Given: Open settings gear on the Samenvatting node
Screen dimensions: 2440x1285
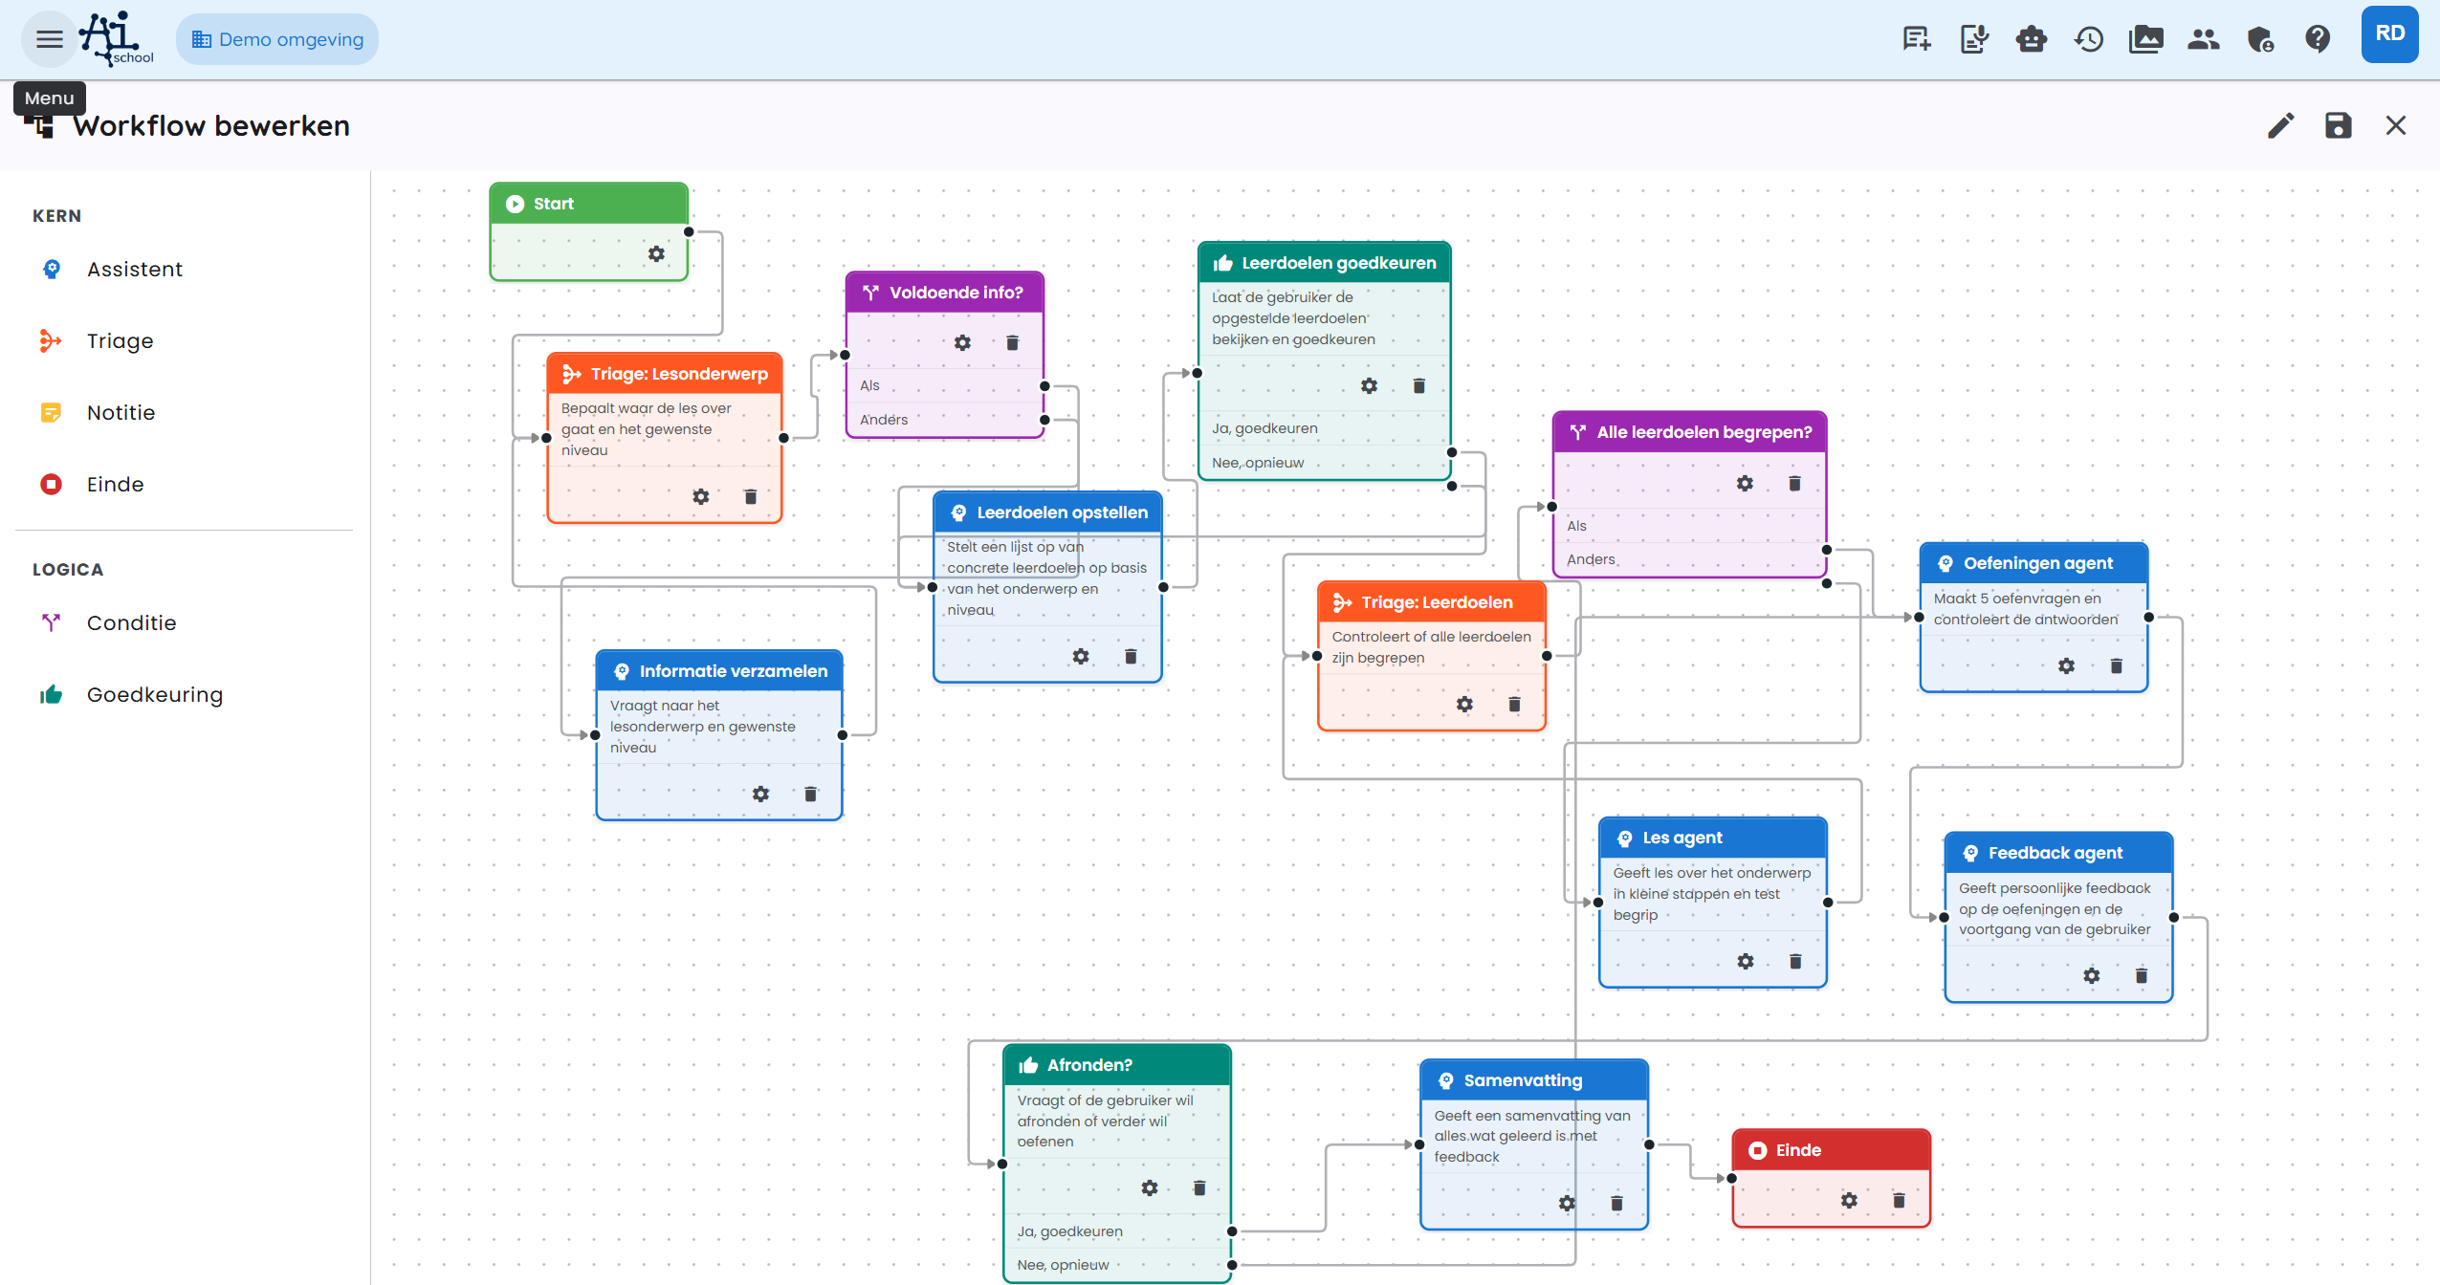Looking at the screenshot, I should tap(1567, 1203).
